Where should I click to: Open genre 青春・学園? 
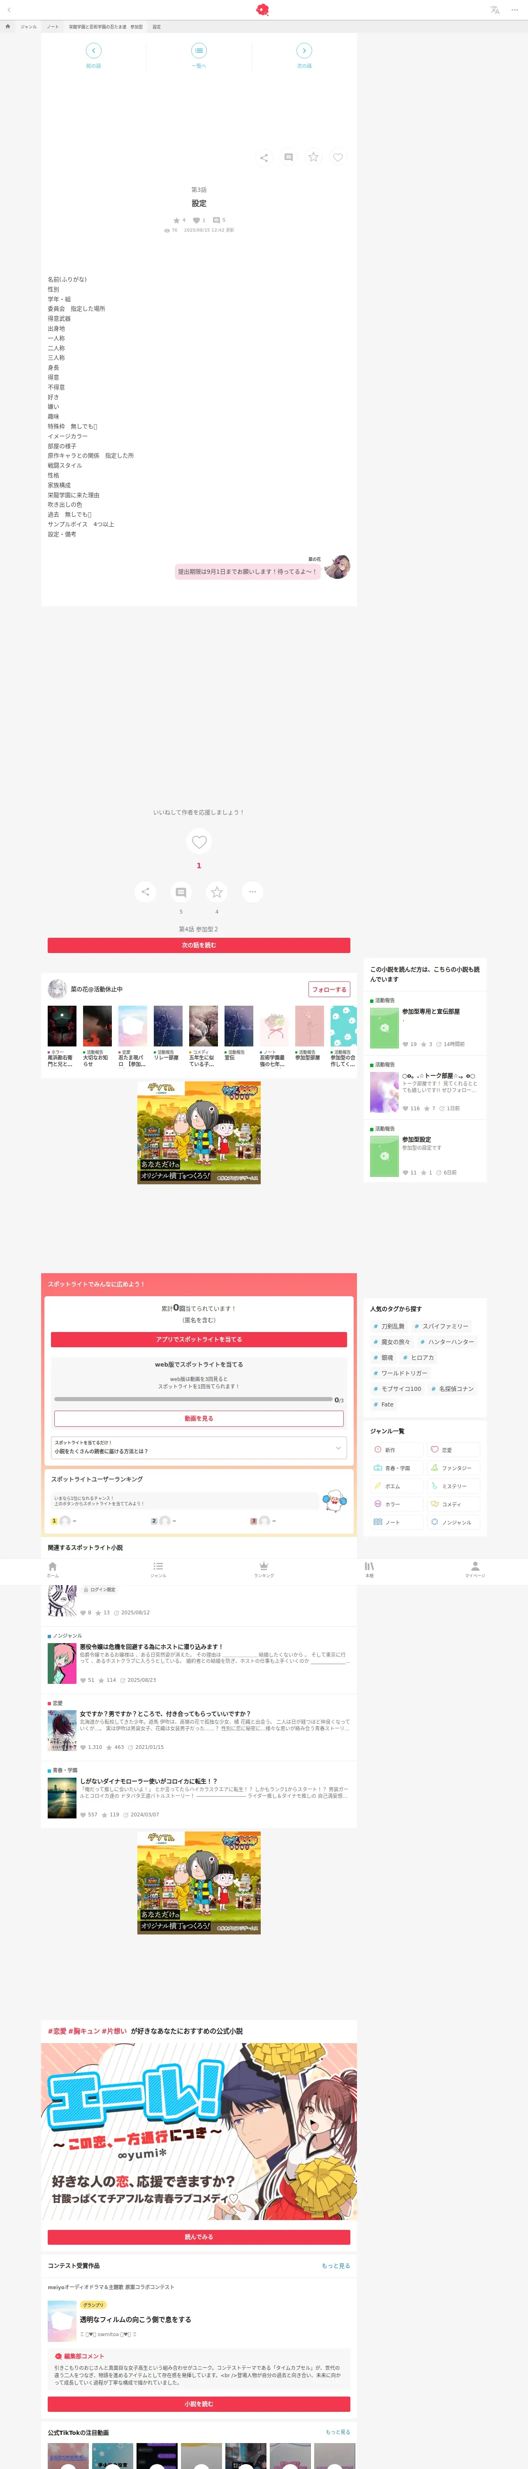(397, 1467)
